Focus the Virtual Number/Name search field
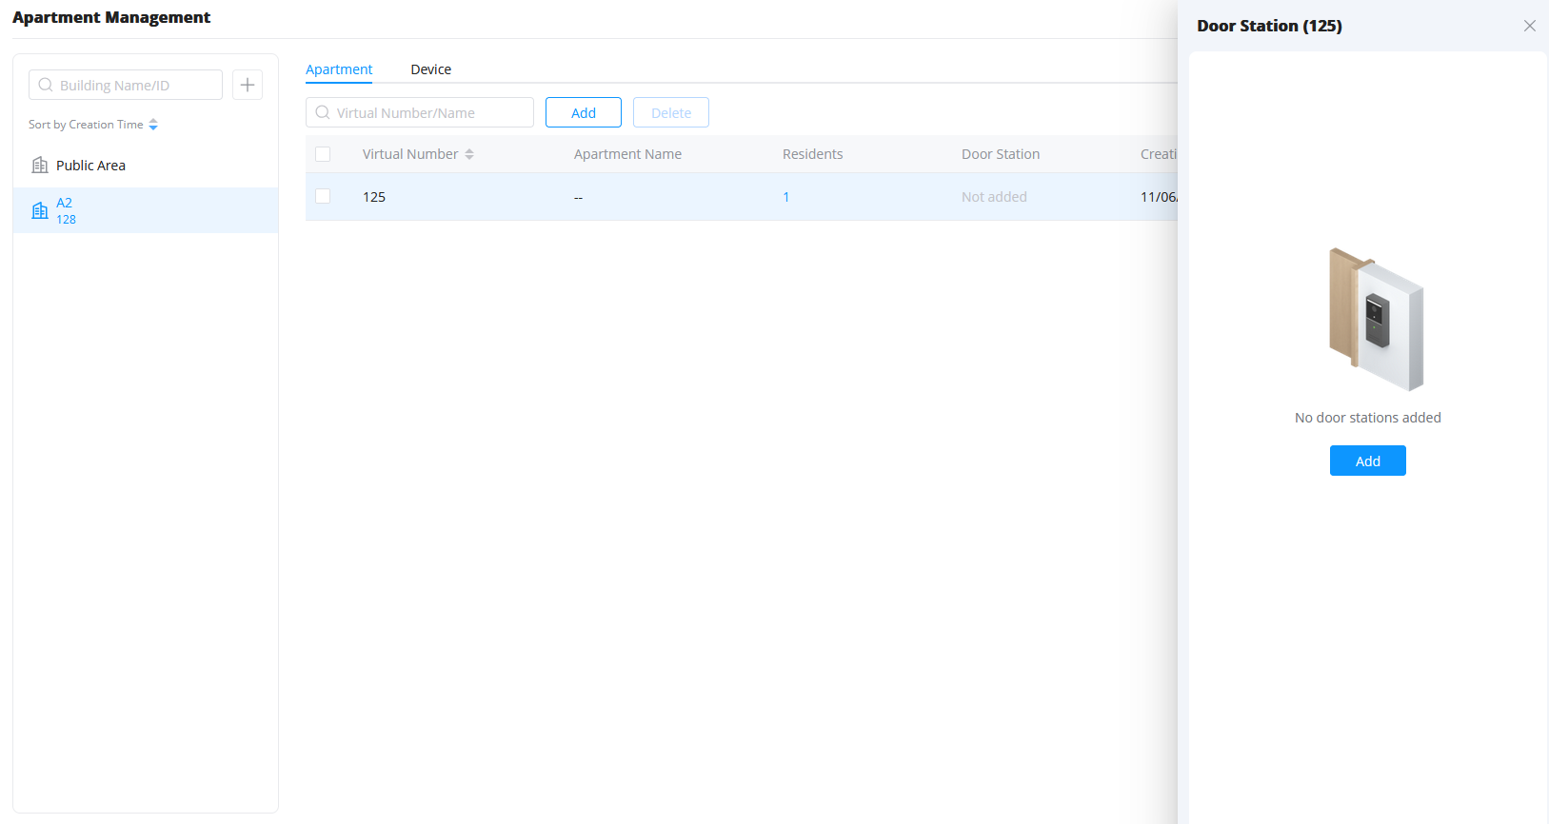The image size is (1549, 824). 420,112
